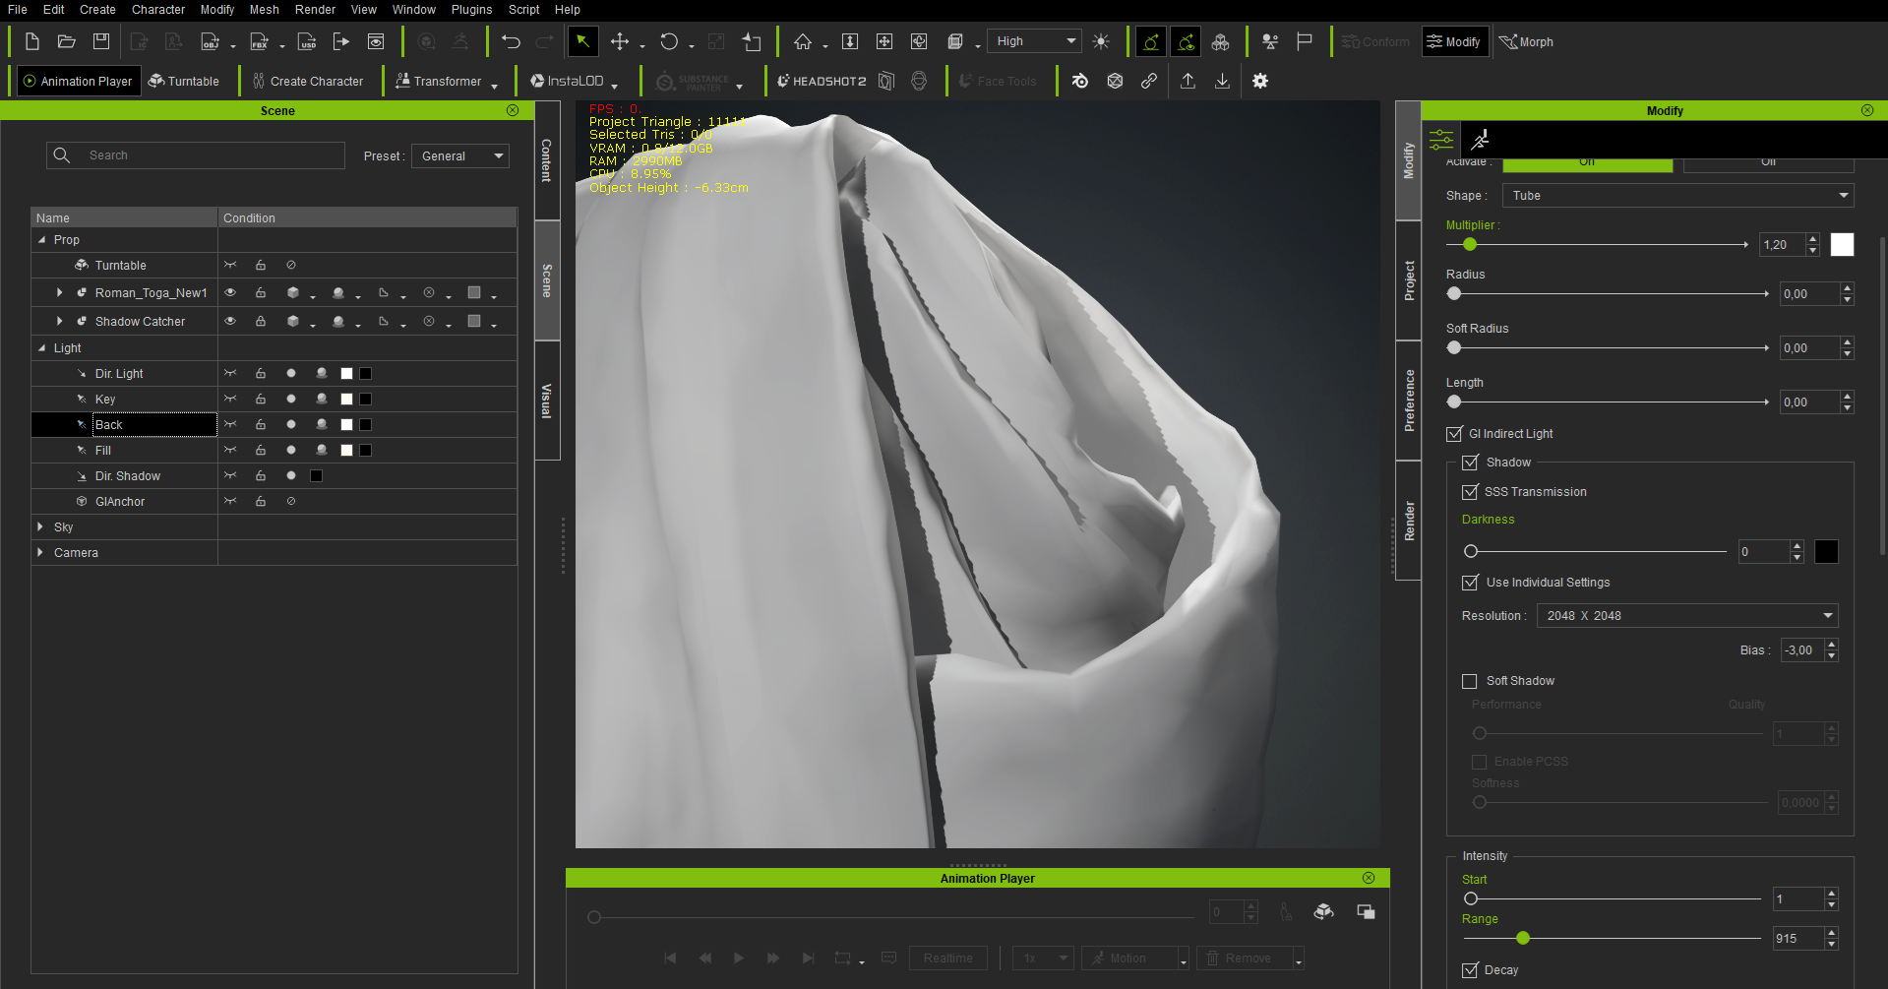1888x989 pixels.
Task: Click the Play button in Animation Player
Action: click(x=739, y=958)
